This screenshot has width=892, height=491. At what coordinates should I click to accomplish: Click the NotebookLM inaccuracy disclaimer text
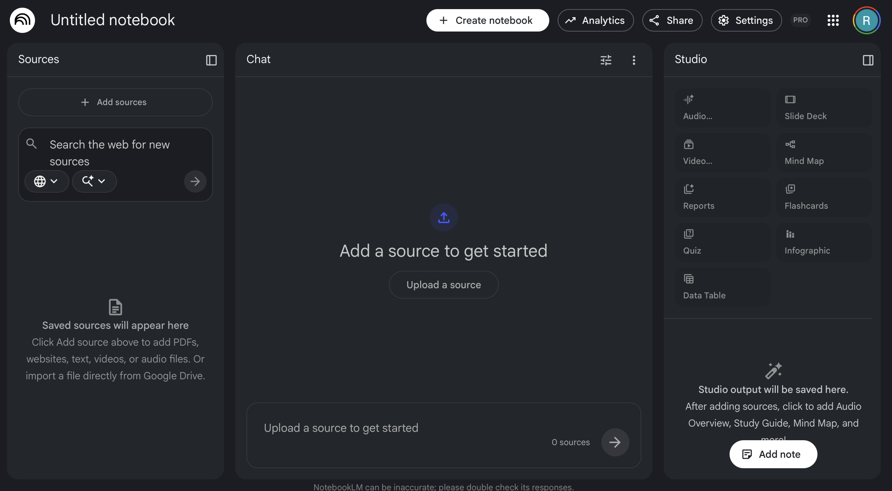tap(444, 487)
